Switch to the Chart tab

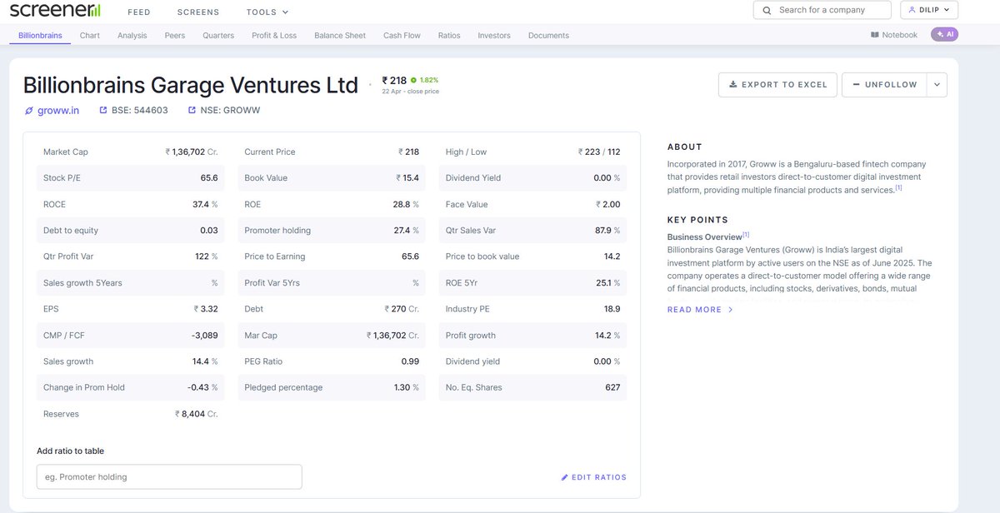click(x=90, y=36)
